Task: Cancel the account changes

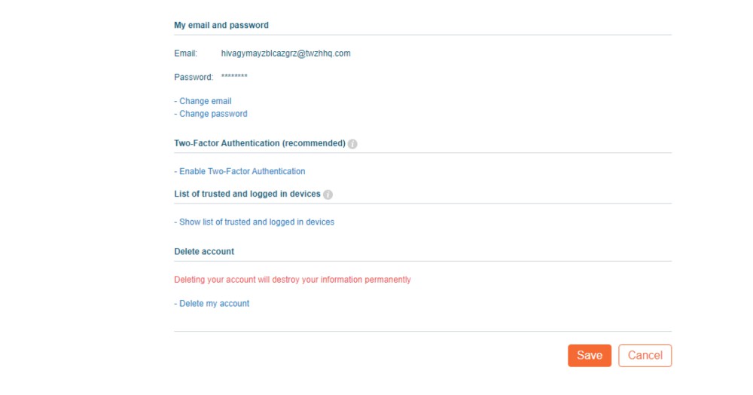Action: click(x=645, y=356)
